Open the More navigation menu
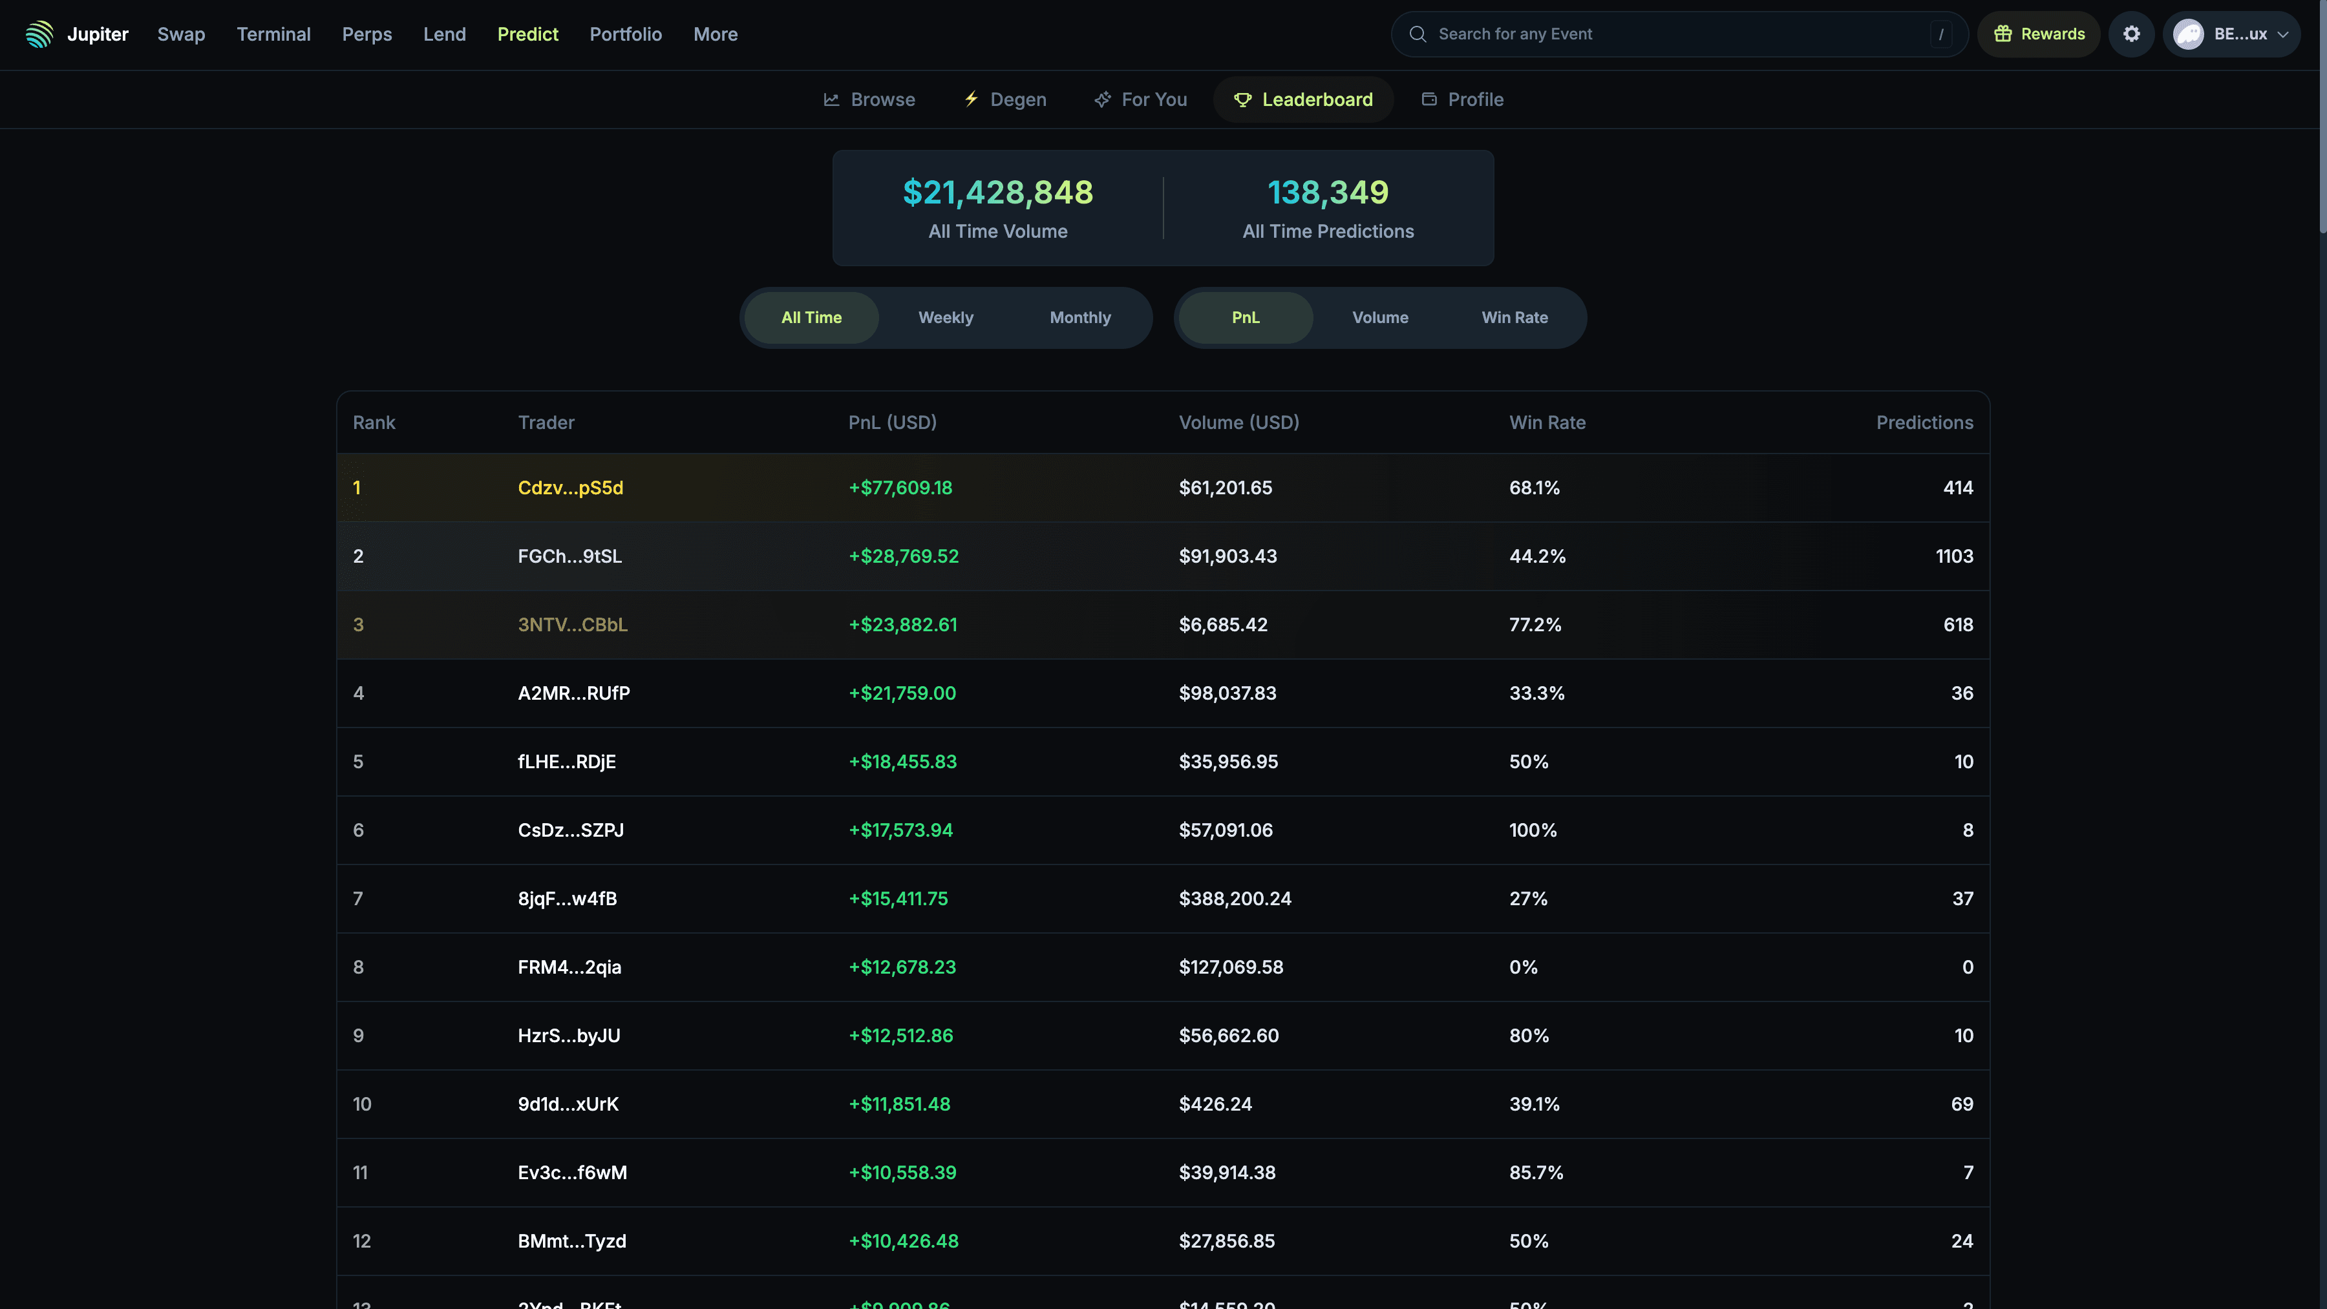2327x1309 pixels. tap(716, 34)
